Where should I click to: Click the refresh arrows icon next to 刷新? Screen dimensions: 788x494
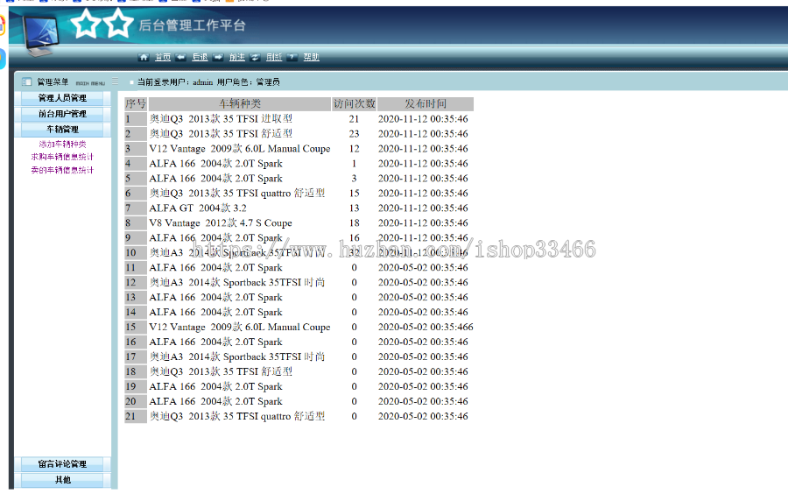click(x=256, y=57)
